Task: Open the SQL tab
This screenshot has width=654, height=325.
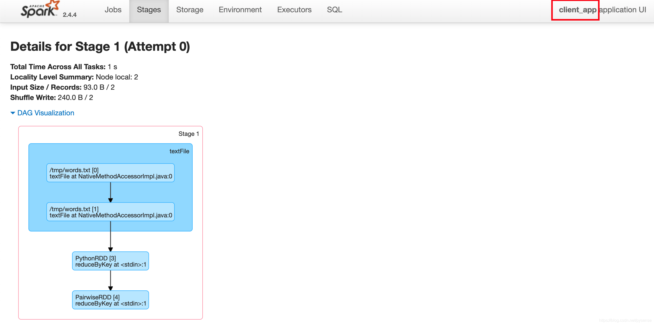Action: (x=334, y=10)
